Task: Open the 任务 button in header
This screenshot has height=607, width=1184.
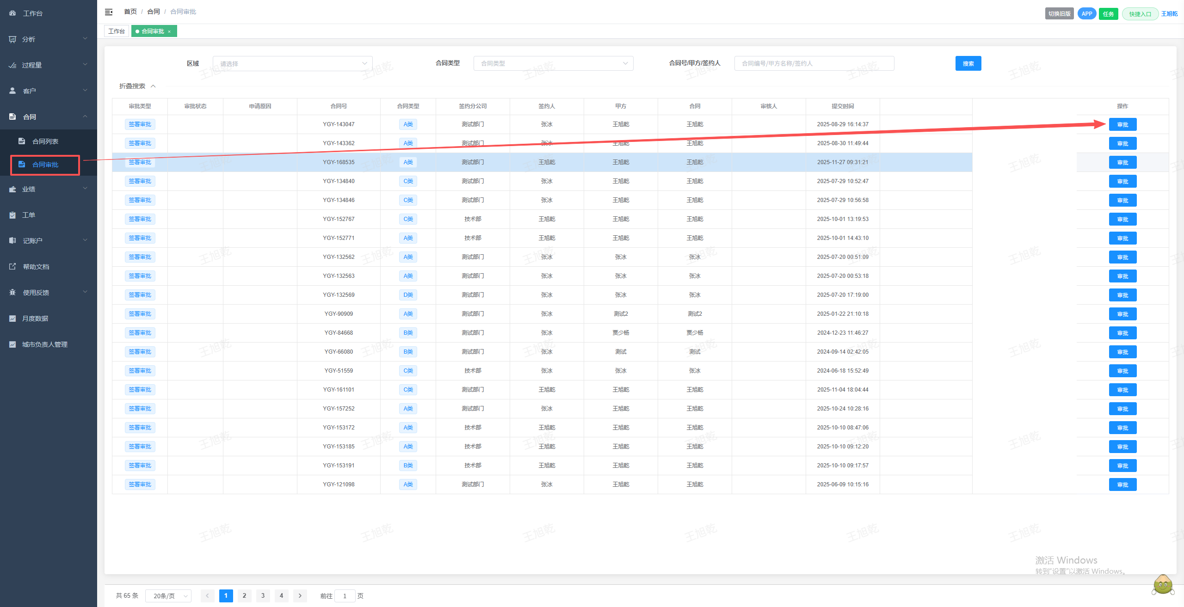Action: coord(1109,14)
